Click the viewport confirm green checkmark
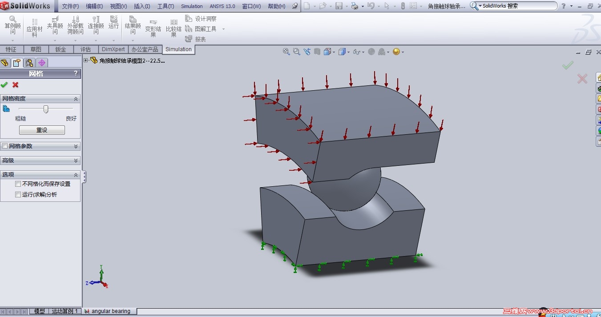 [x=568, y=65]
